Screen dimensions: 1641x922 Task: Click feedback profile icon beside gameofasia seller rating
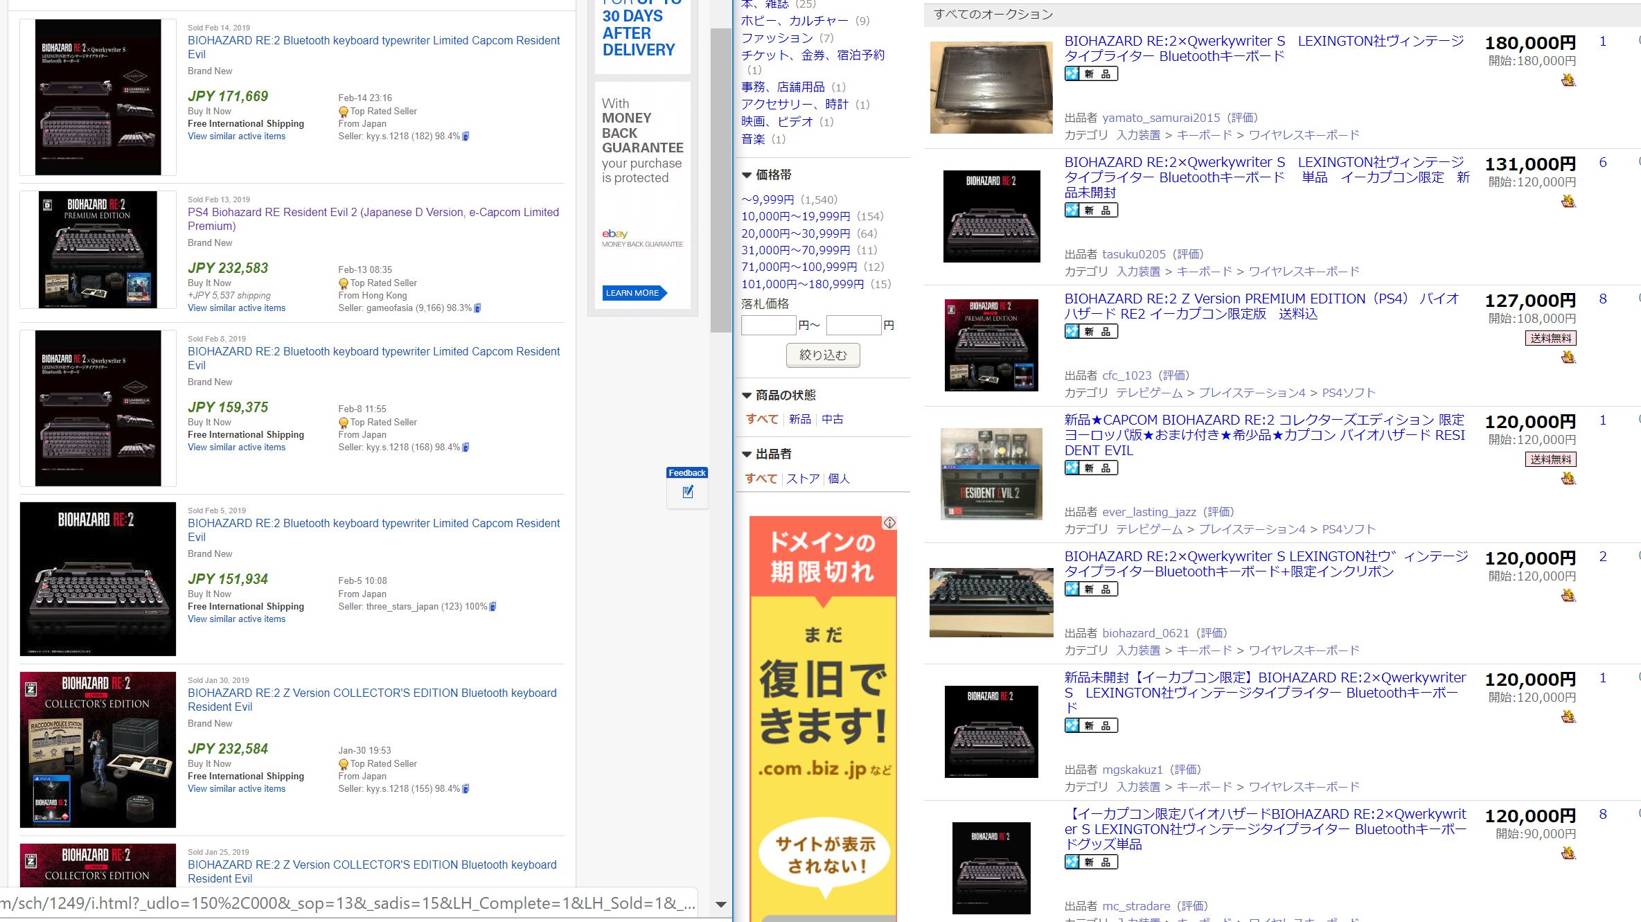(477, 308)
